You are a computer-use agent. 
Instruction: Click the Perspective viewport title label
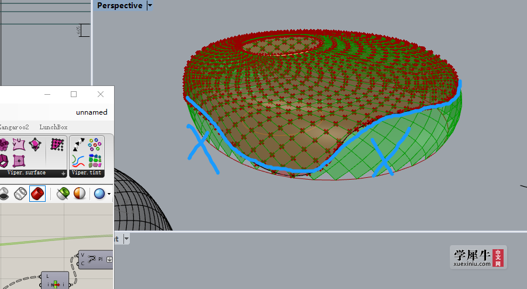[120, 5]
